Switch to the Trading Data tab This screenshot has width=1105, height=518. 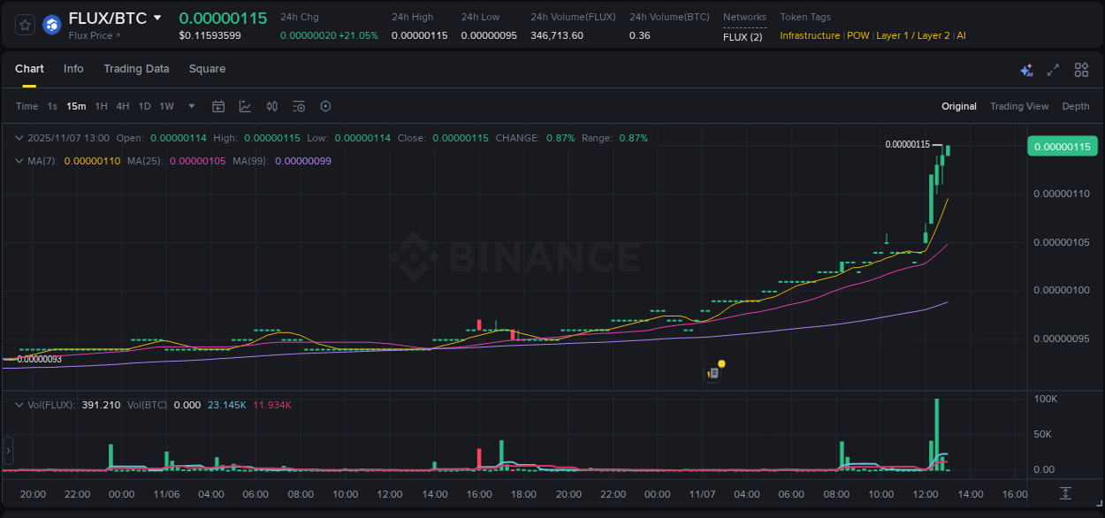coord(136,69)
